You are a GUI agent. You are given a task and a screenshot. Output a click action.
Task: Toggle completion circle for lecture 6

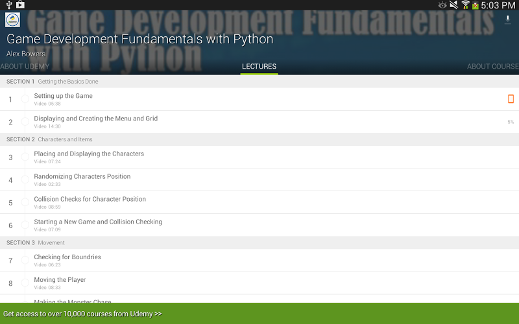(25, 225)
